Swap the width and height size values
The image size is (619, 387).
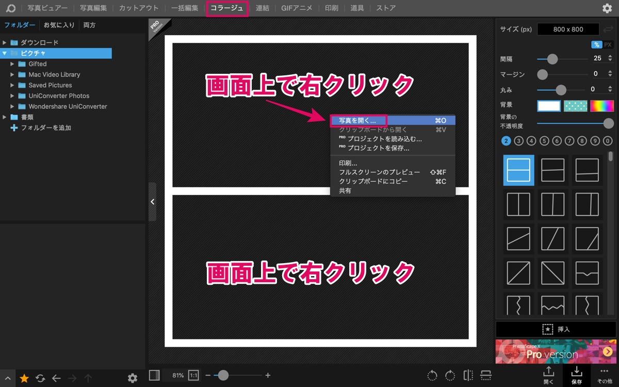pos(609,29)
